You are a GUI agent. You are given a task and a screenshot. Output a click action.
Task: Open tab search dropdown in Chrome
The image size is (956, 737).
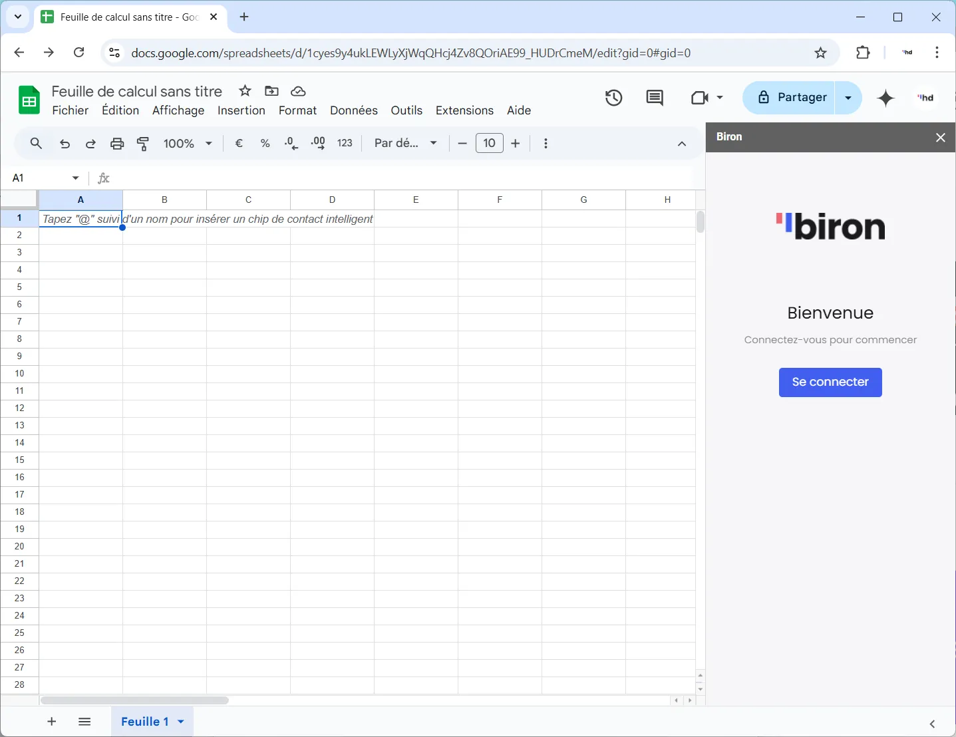(x=18, y=17)
